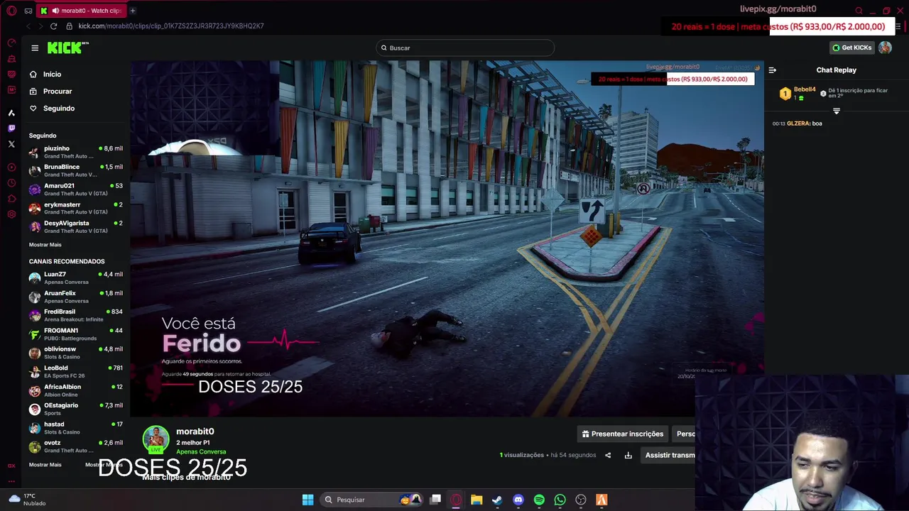Open the LuanZ7 recommended channel
This screenshot has width=909, height=511.
point(75,278)
